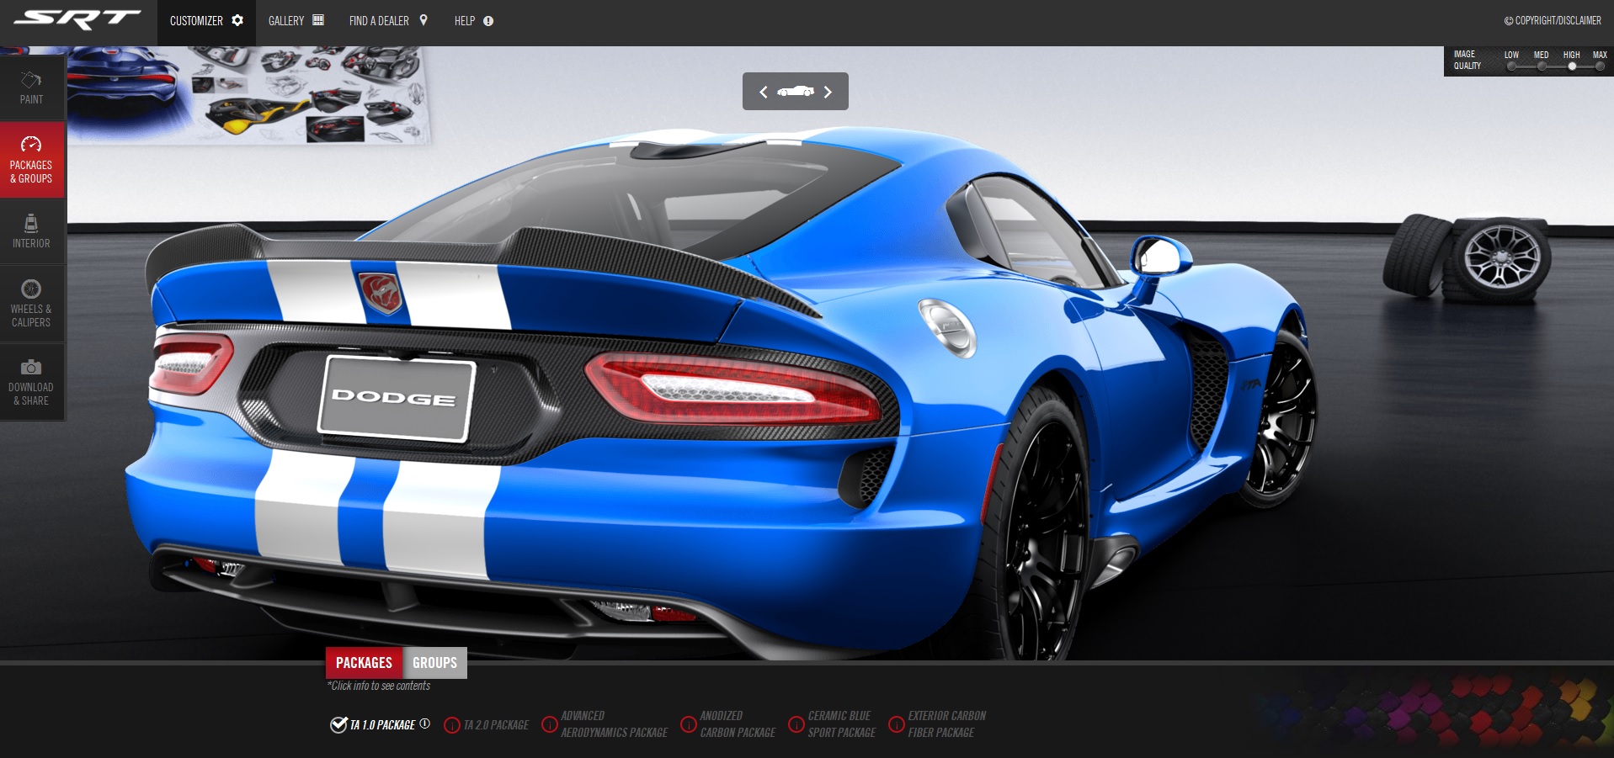Switch to the Groups tab
Viewport: 1614px width, 758px height.
(434, 663)
